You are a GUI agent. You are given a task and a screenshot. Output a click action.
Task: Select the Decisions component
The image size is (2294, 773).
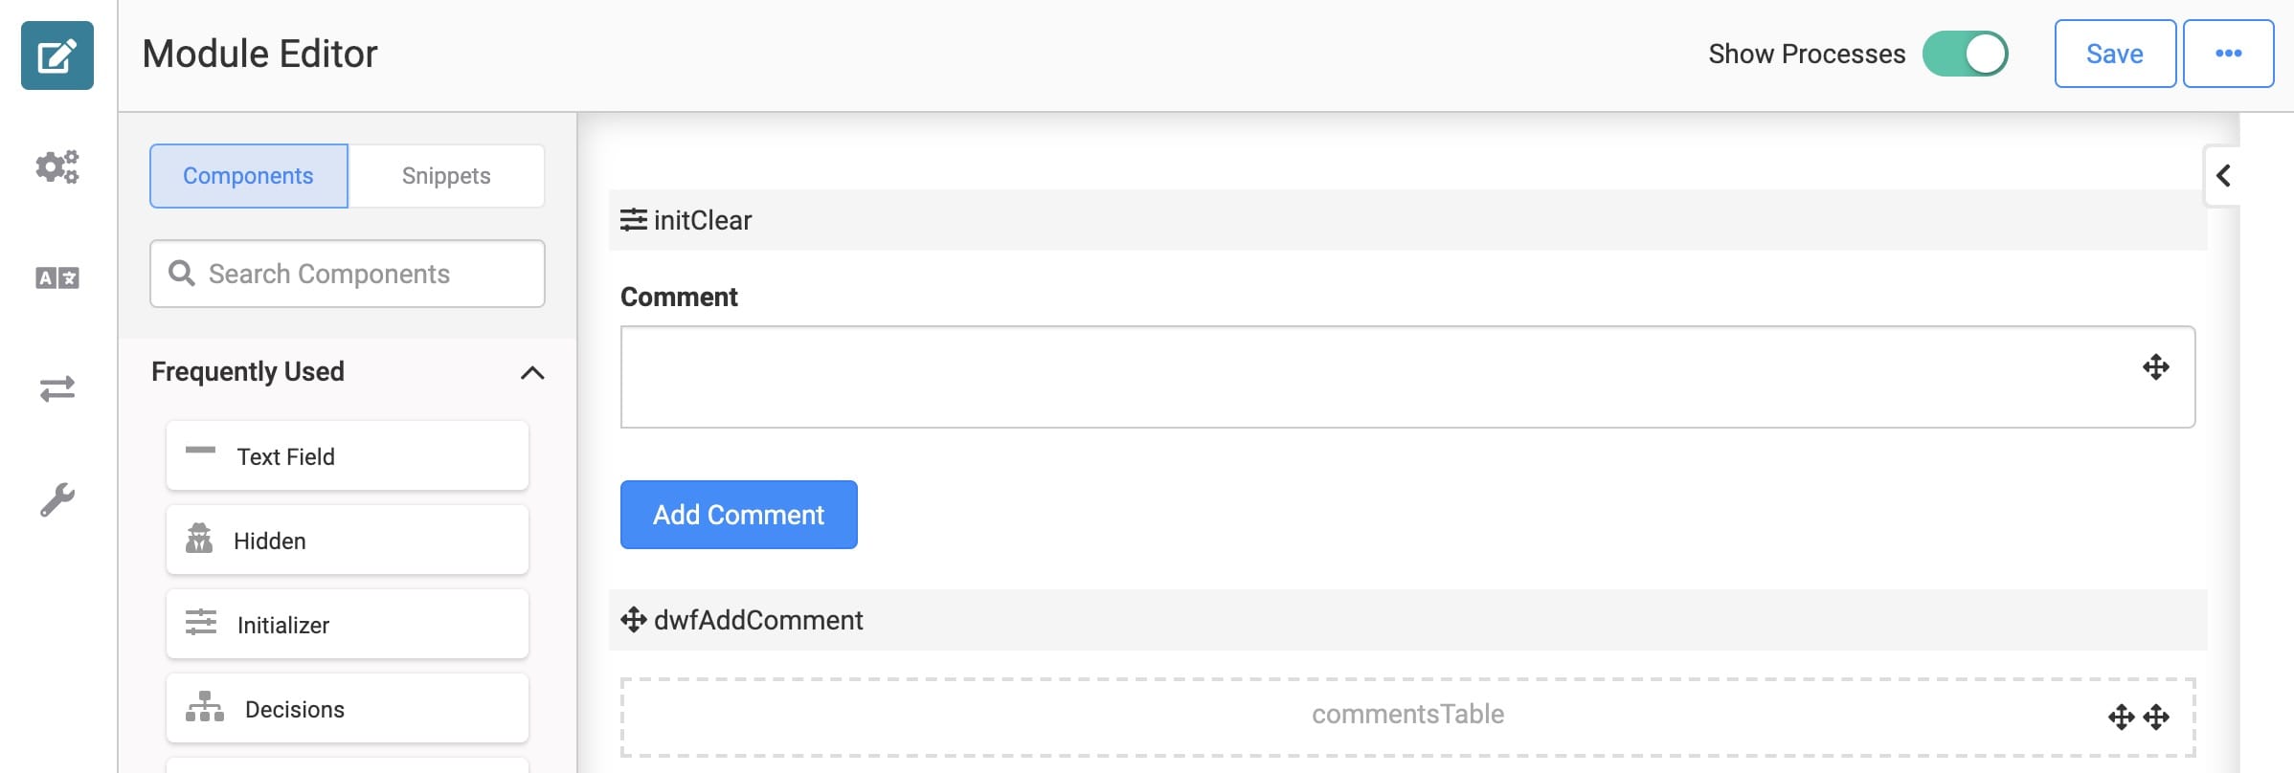click(x=348, y=709)
